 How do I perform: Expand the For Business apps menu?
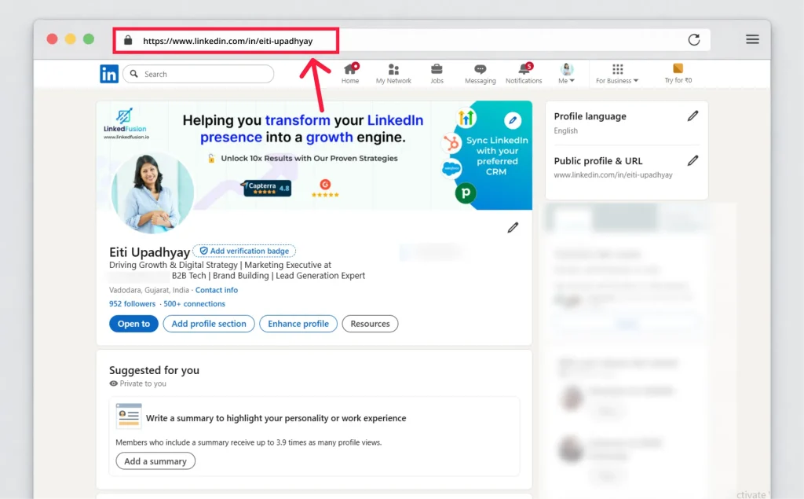coord(617,73)
